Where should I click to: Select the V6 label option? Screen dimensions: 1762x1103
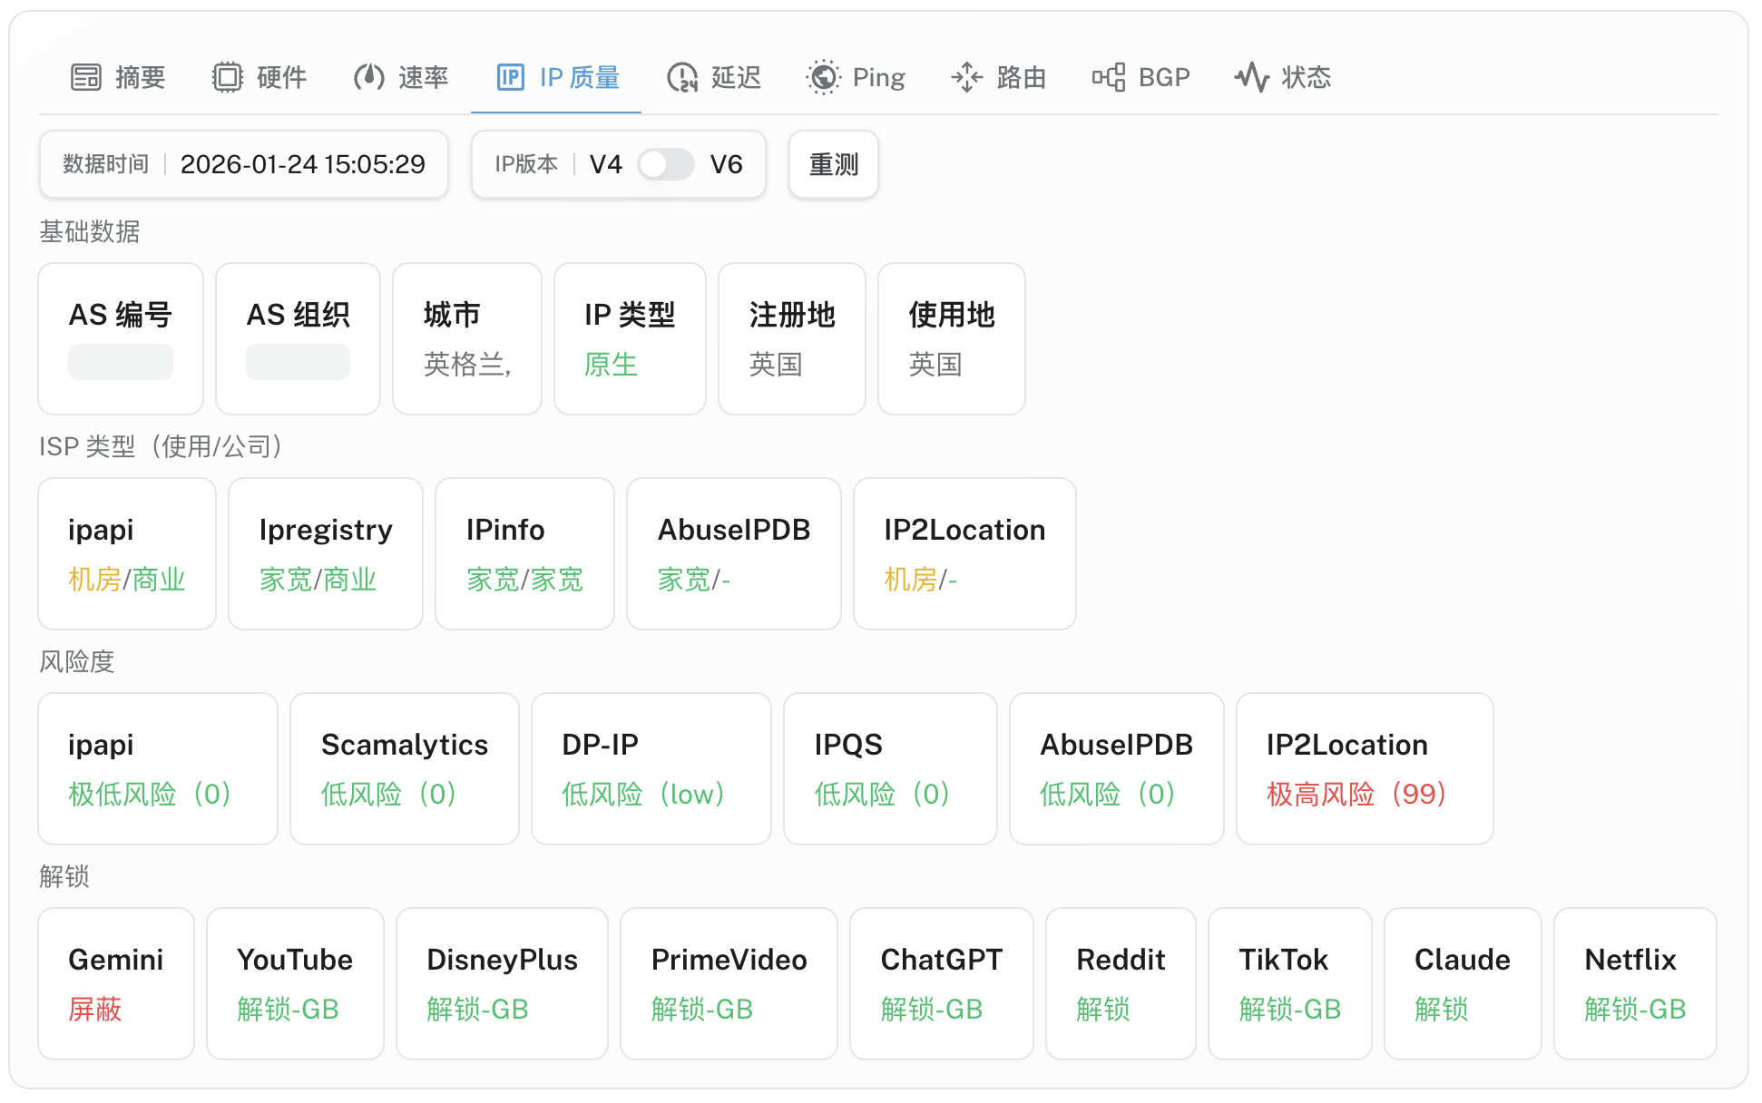click(726, 165)
